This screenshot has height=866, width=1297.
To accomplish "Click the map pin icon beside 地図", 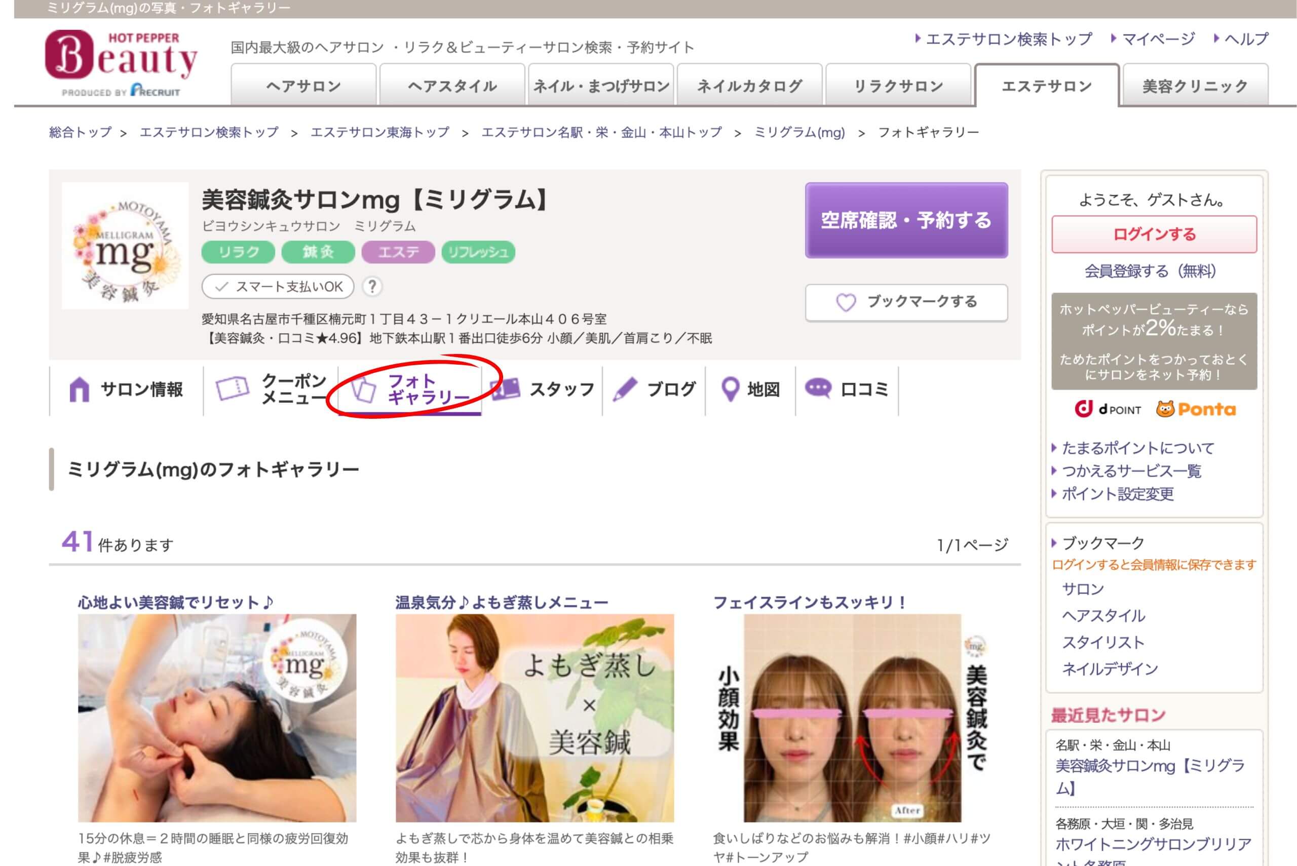I will [730, 389].
